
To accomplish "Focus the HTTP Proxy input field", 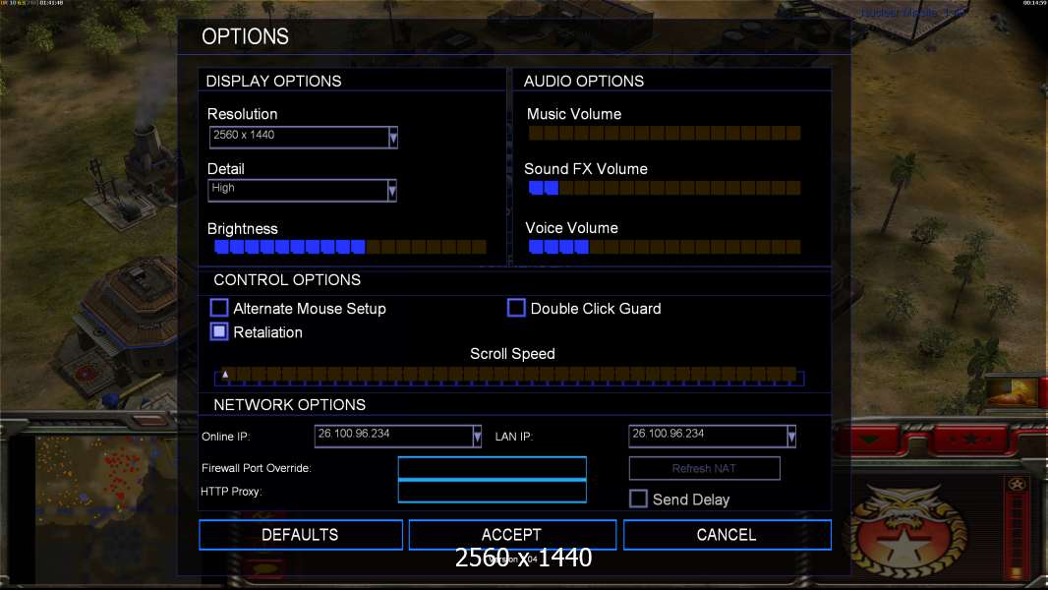I will click(492, 491).
